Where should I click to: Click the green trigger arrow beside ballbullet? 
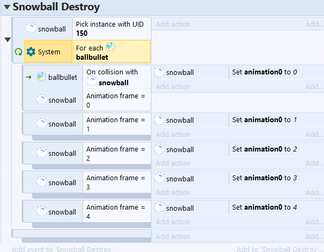pyautogui.click(x=29, y=77)
